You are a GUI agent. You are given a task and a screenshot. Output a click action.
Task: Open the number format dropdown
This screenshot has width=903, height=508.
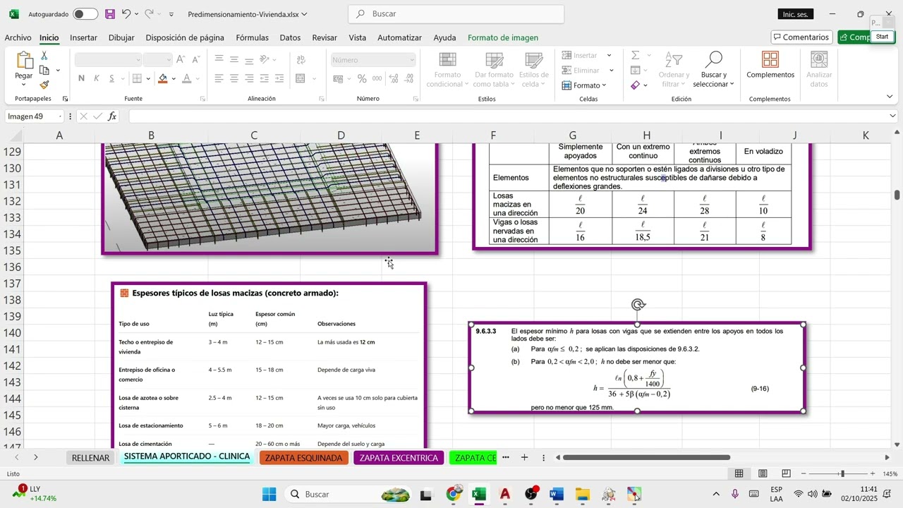click(411, 60)
